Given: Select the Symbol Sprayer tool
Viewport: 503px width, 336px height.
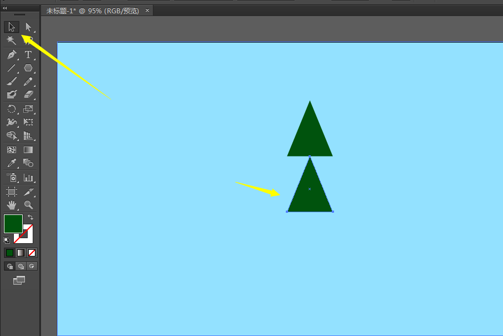Looking at the screenshot, I should (x=12, y=177).
